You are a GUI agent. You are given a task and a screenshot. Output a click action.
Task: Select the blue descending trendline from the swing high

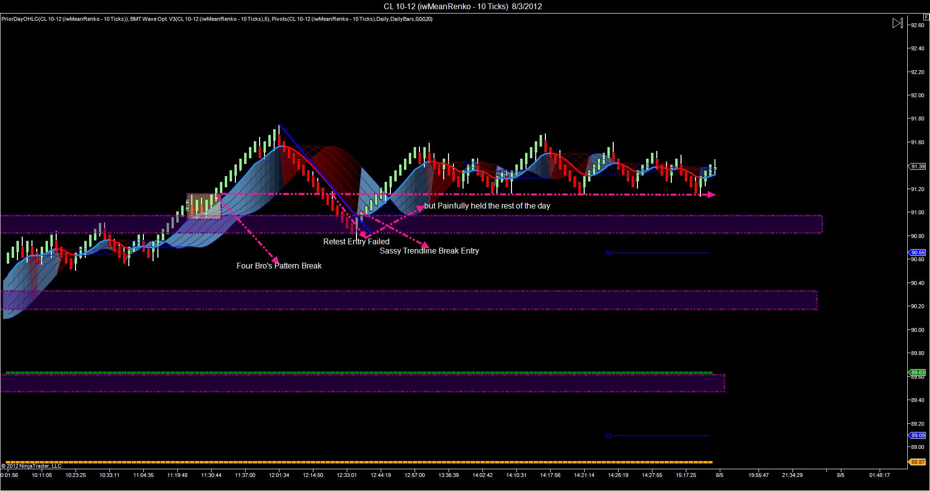(x=325, y=179)
